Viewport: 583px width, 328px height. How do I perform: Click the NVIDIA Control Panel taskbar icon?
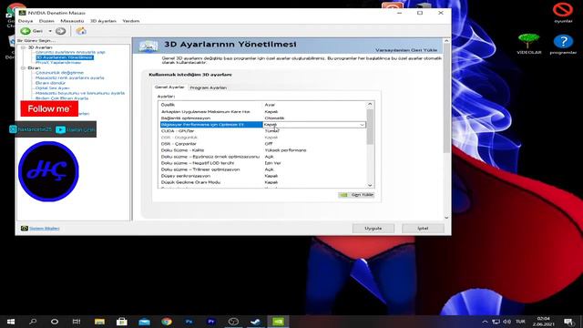point(278,322)
